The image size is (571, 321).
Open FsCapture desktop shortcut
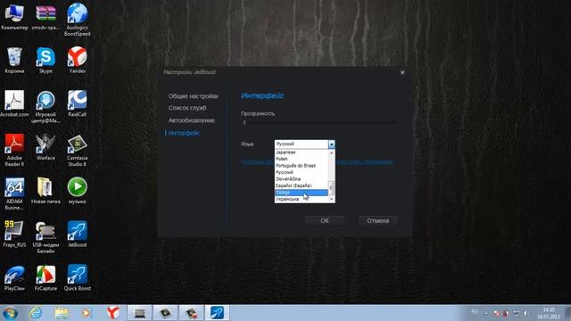coord(46,277)
